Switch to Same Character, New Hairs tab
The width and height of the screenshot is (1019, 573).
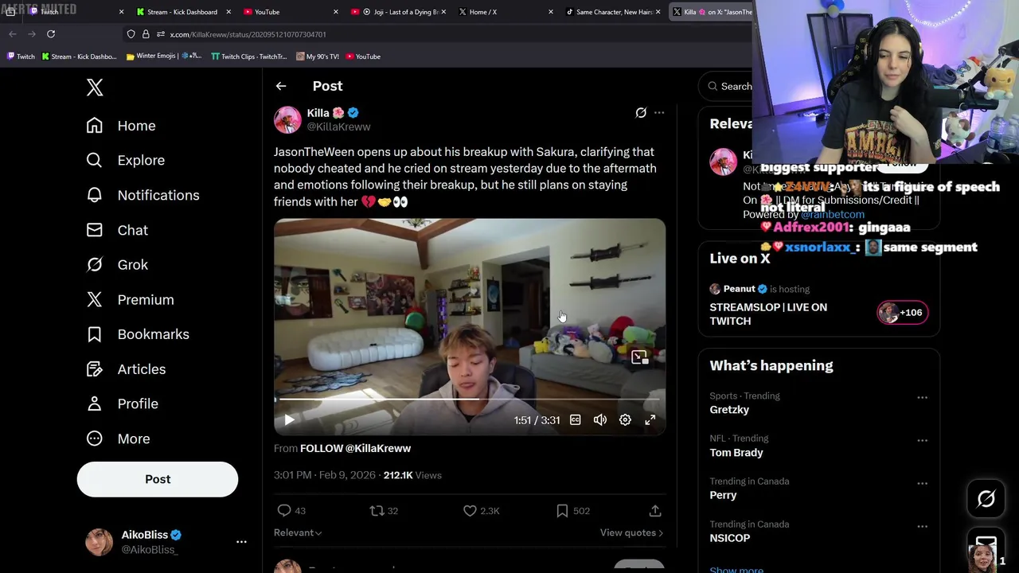[613, 12]
